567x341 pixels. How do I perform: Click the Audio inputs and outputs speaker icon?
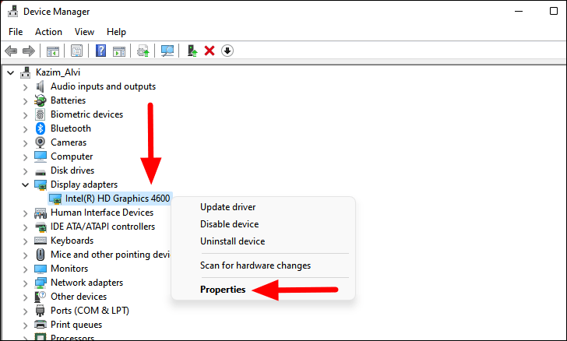40,86
